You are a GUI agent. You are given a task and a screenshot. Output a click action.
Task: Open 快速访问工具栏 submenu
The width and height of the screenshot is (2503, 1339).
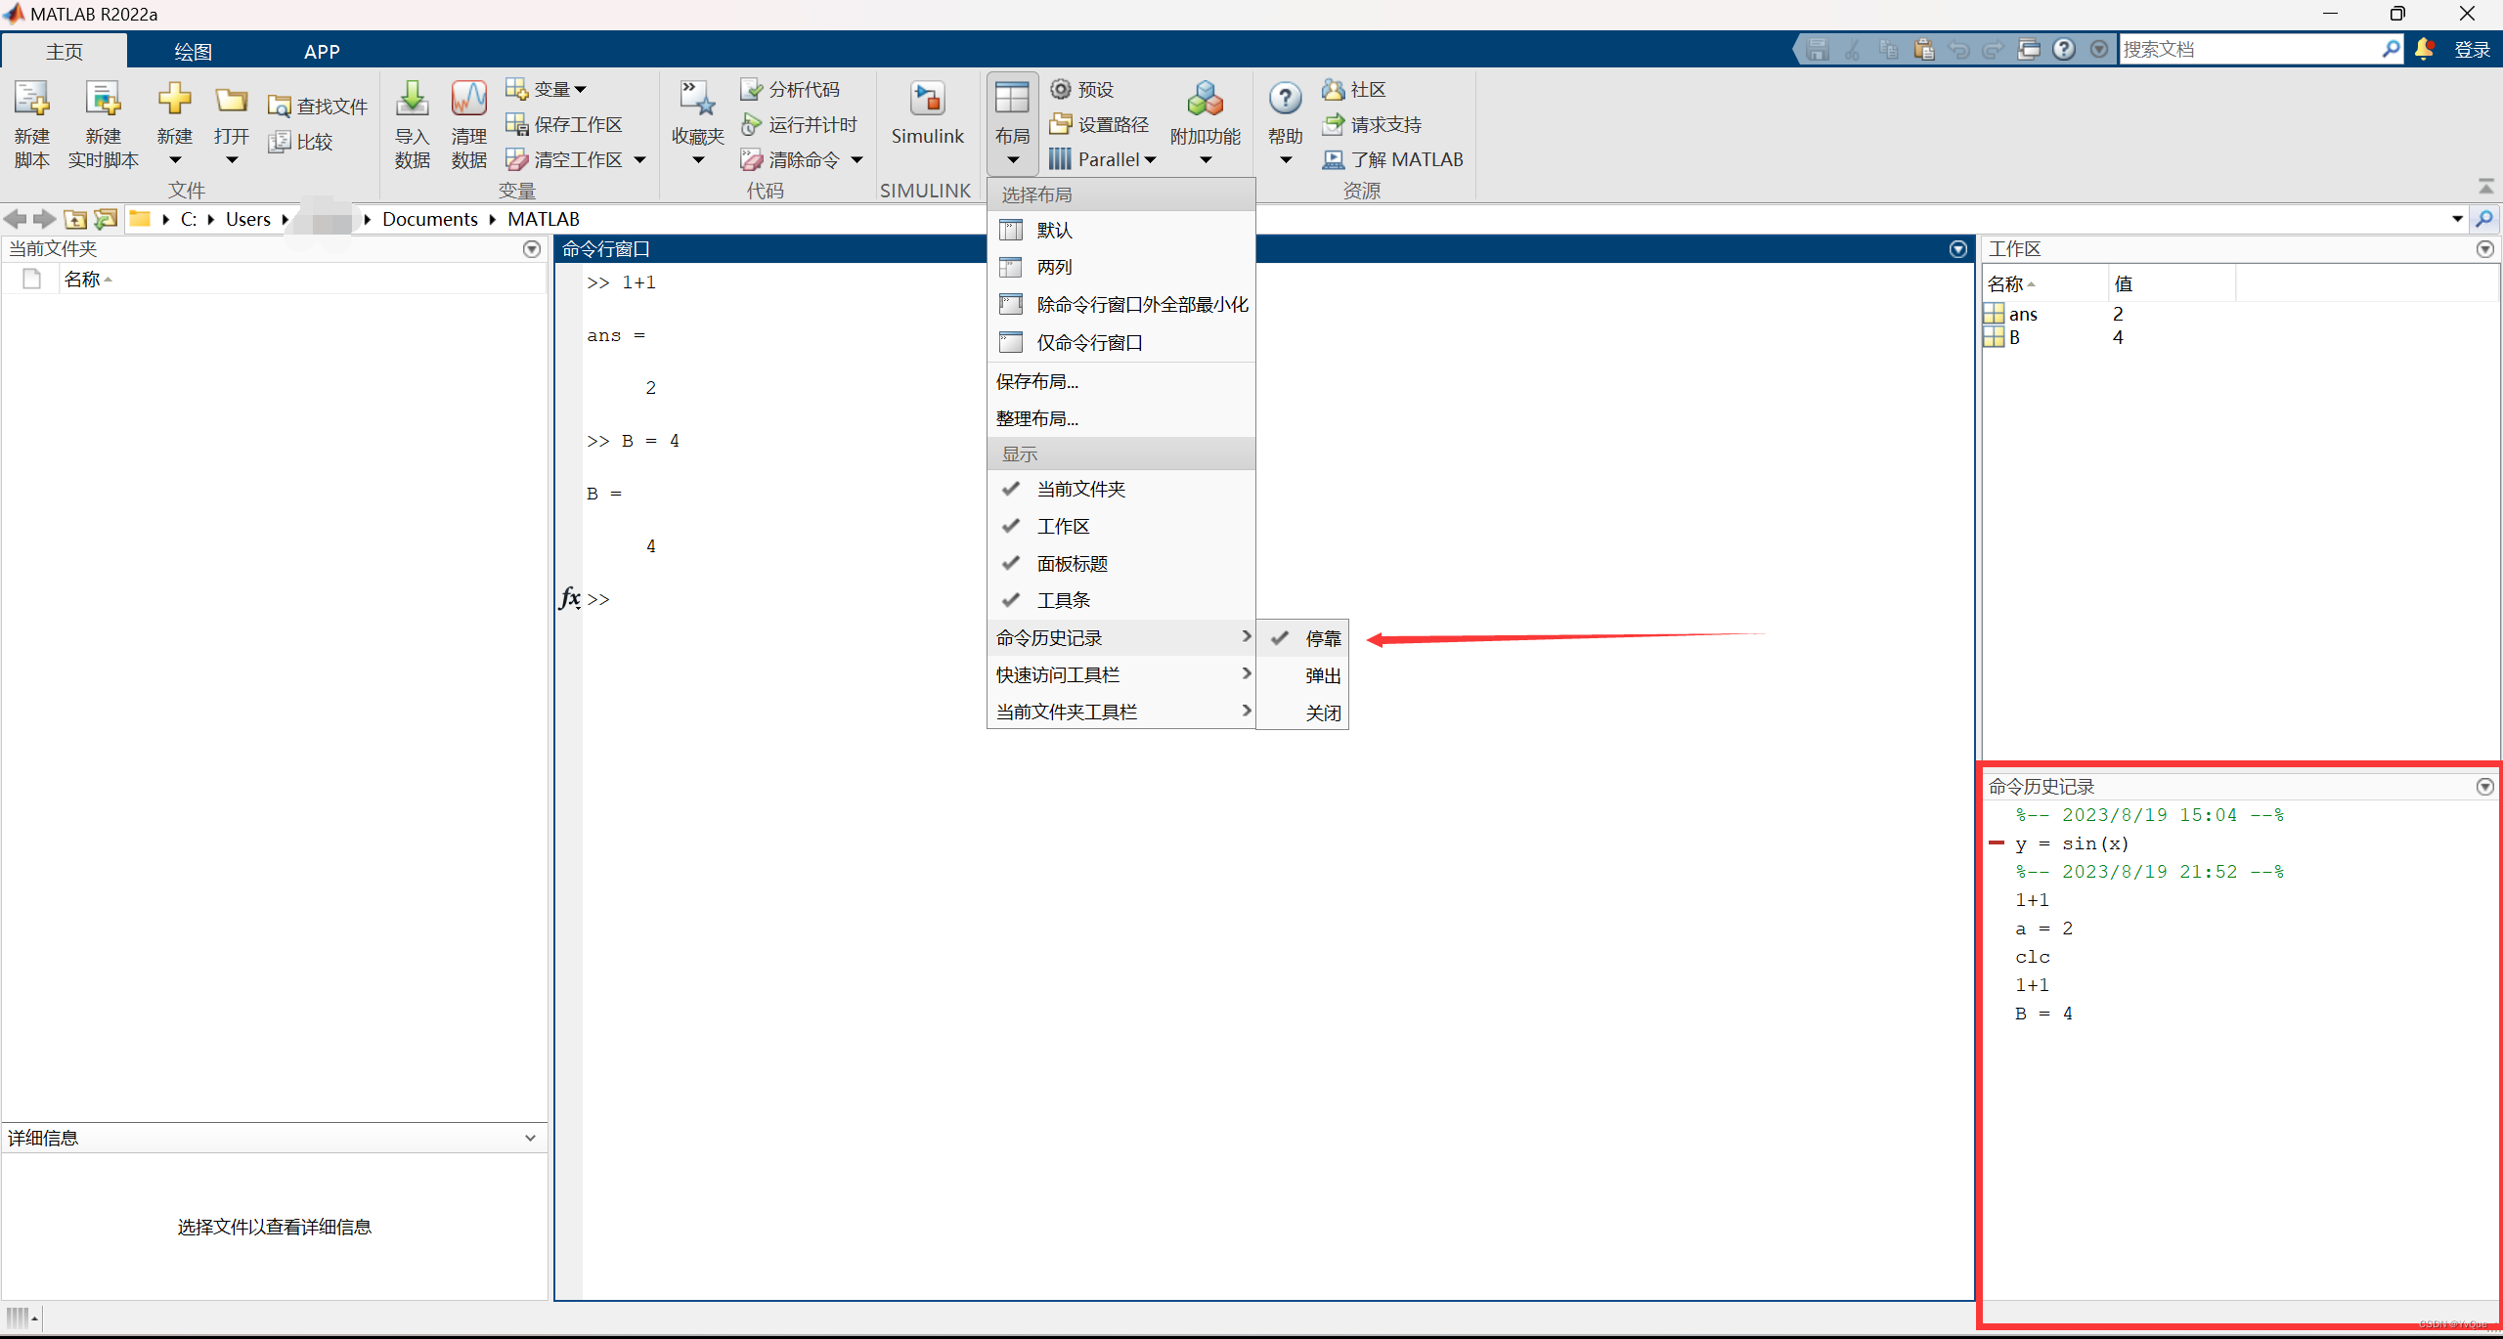[1120, 674]
